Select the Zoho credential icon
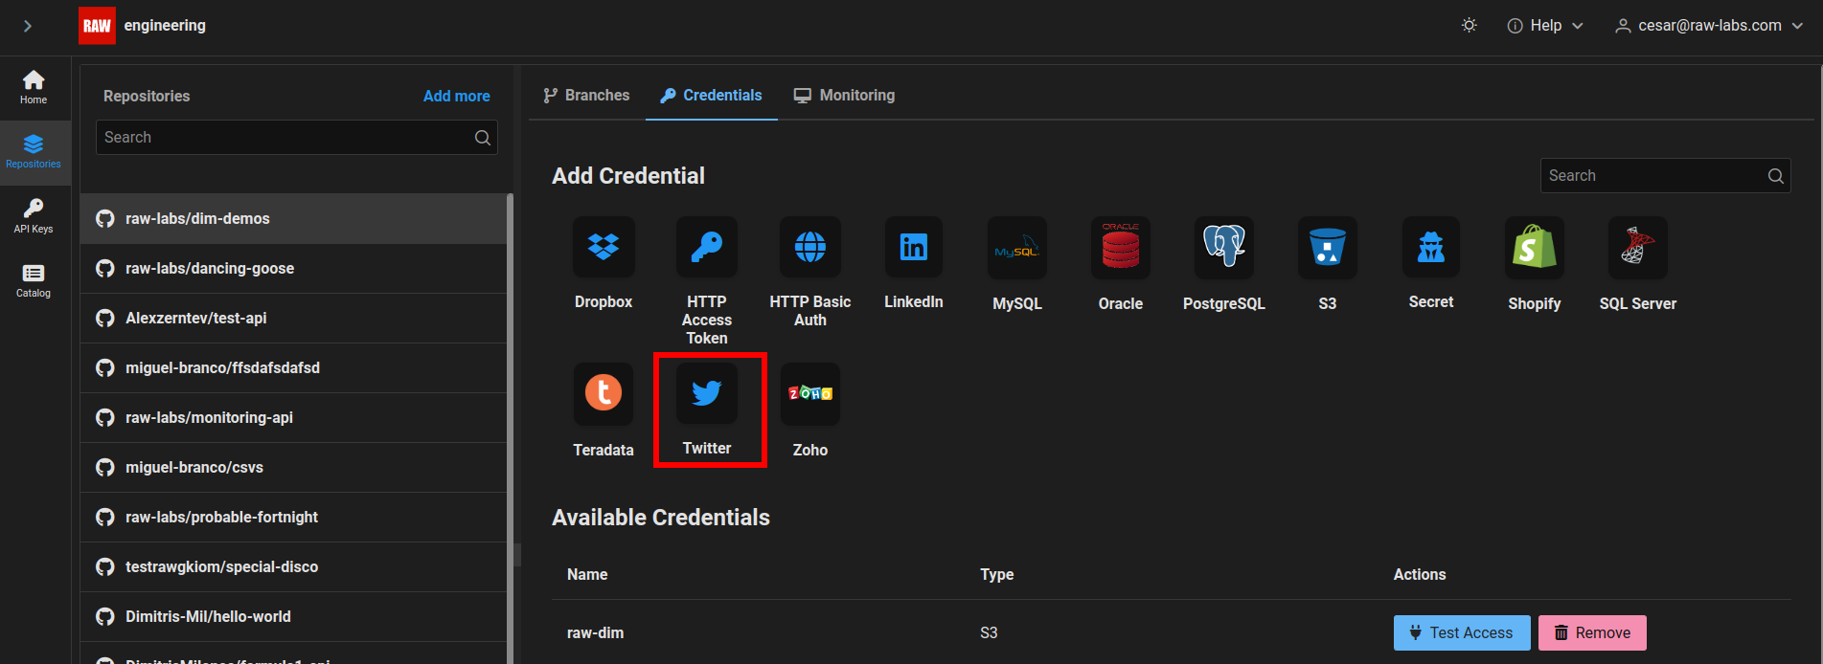Screen dimensions: 1823x664 (810, 393)
